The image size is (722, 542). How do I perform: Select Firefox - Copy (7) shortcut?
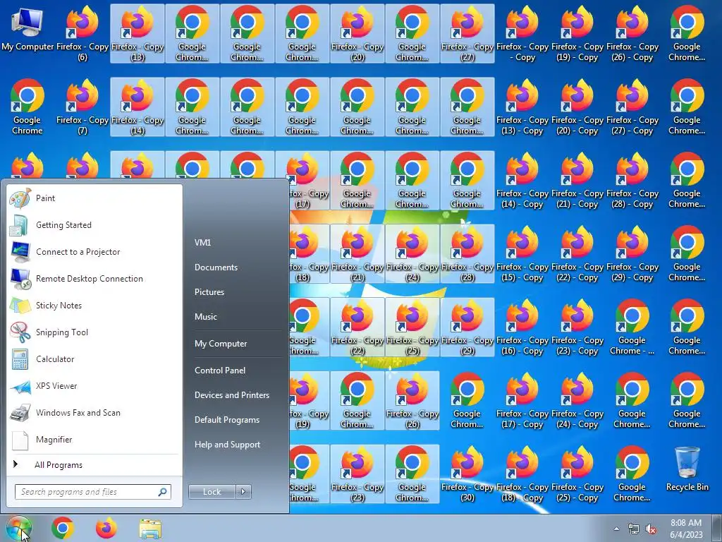[82, 107]
